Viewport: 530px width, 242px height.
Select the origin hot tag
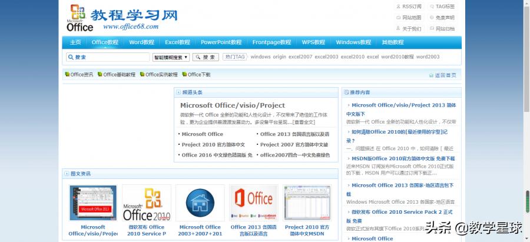tap(280, 57)
